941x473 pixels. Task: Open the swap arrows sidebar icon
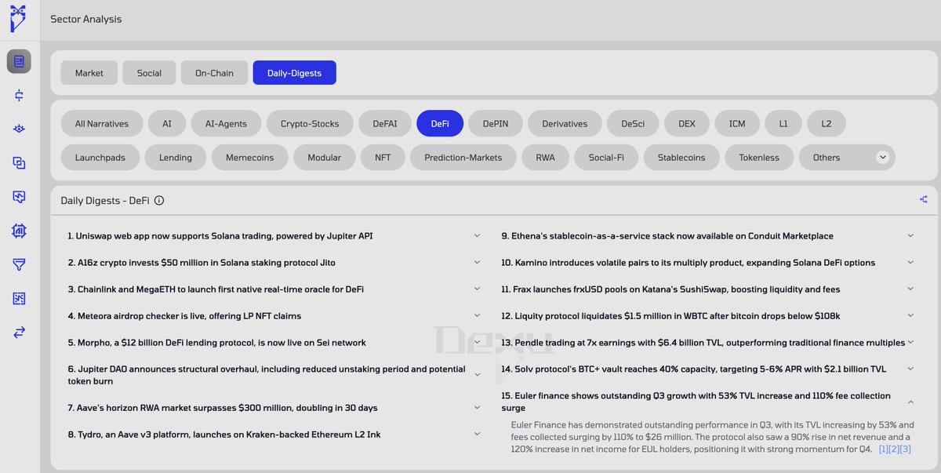coord(19,332)
